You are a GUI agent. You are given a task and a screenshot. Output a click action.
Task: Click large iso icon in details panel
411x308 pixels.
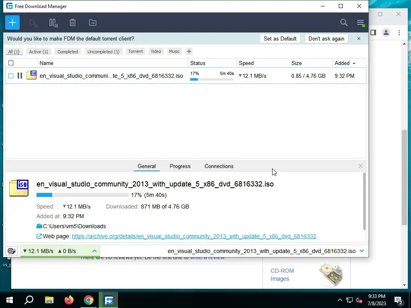[x=19, y=188]
